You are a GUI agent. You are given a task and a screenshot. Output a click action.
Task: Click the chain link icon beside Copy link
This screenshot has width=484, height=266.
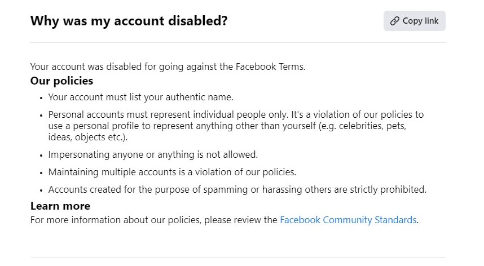tap(395, 21)
